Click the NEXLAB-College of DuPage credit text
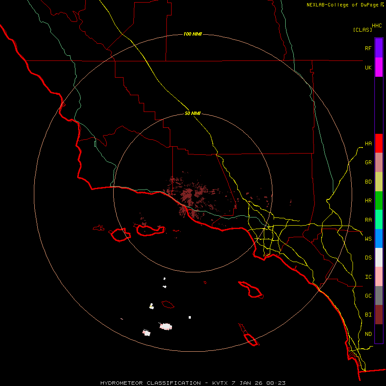The height and width of the screenshot is (386, 386). point(345,5)
